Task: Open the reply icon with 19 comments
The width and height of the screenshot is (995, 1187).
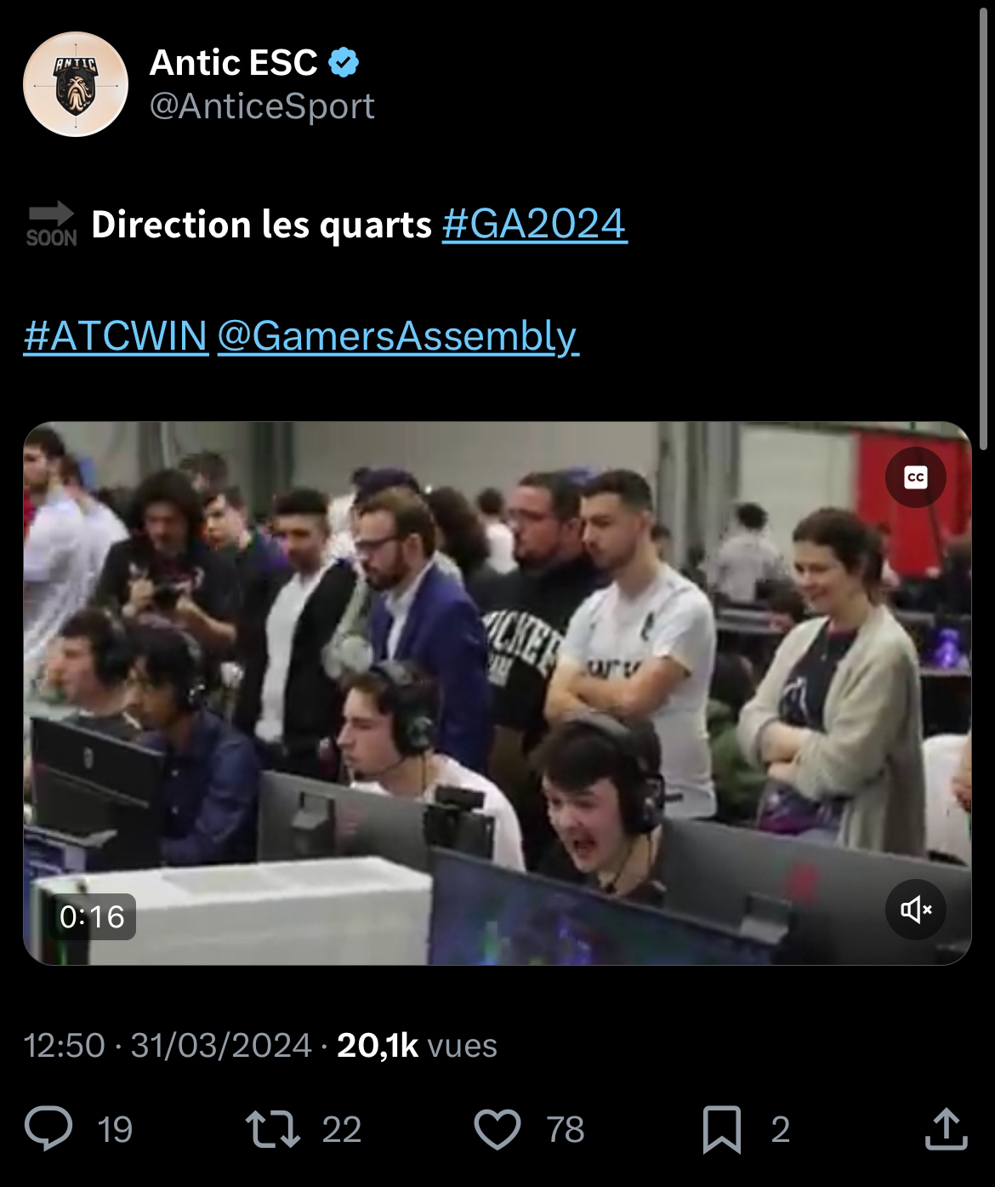Action: pyautogui.click(x=48, y=1129)
